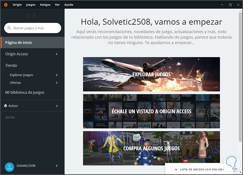The height and width of the screenshot is (175, 243).
Task: Open the Juegos menu
Action: (x=31, y=5)
